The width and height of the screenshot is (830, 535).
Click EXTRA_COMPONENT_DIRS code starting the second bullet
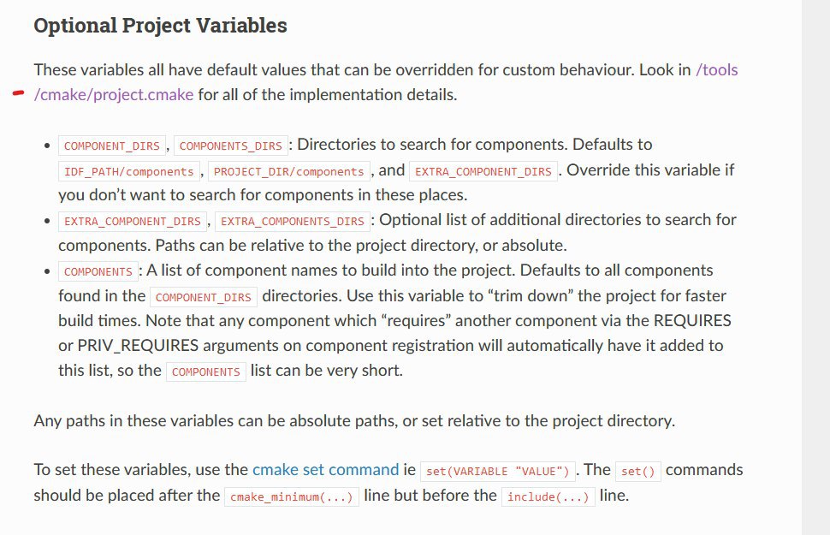coord(133,221)
